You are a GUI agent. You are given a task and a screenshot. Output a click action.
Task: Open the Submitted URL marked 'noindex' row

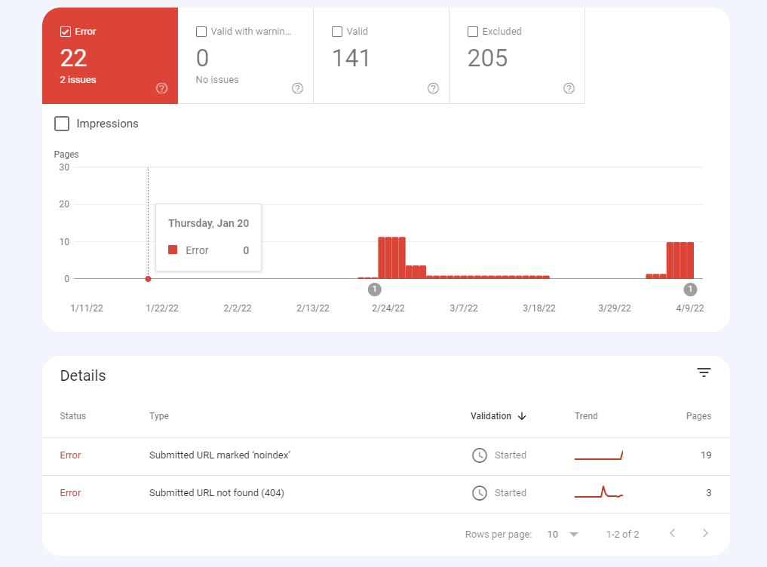pyautogui.click(x=219, y=455)
